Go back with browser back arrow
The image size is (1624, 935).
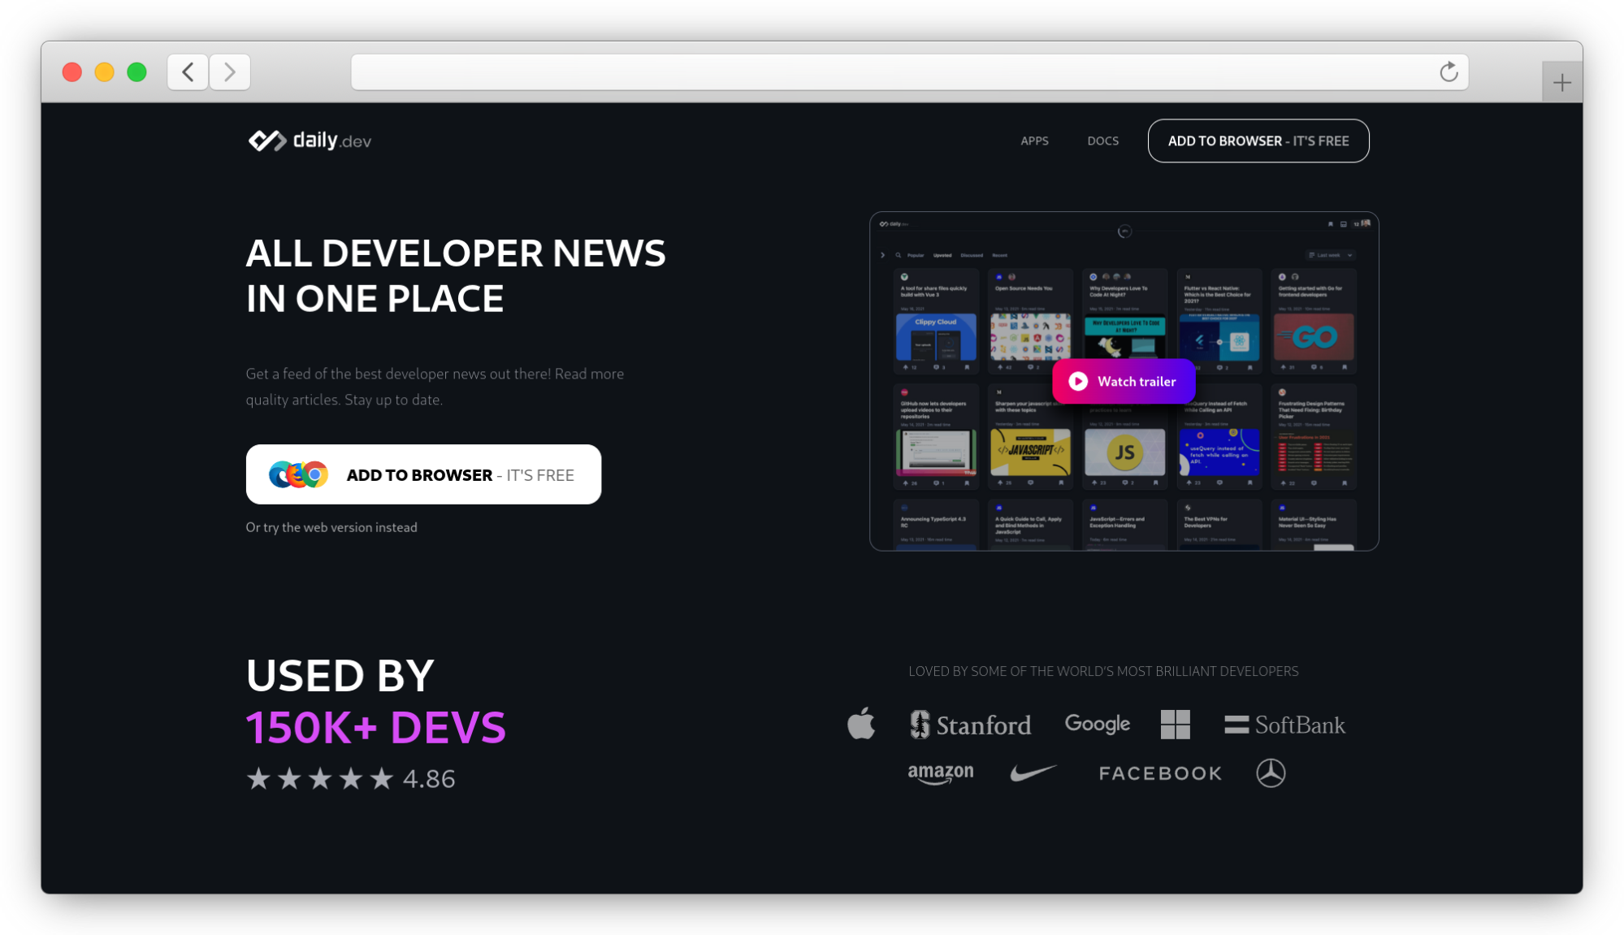coord(188,72)
